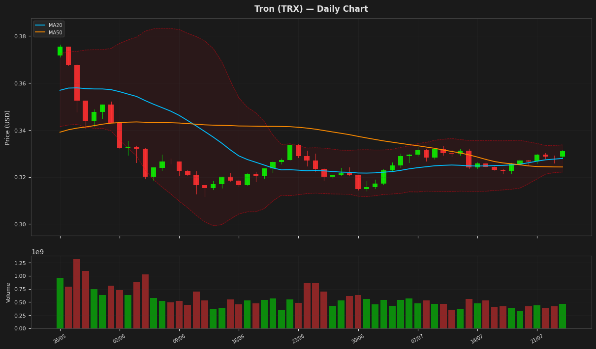Click the 14/07 date label
Image resolution: width=596 pixels, height=349 pixels.
coord(477,338)
